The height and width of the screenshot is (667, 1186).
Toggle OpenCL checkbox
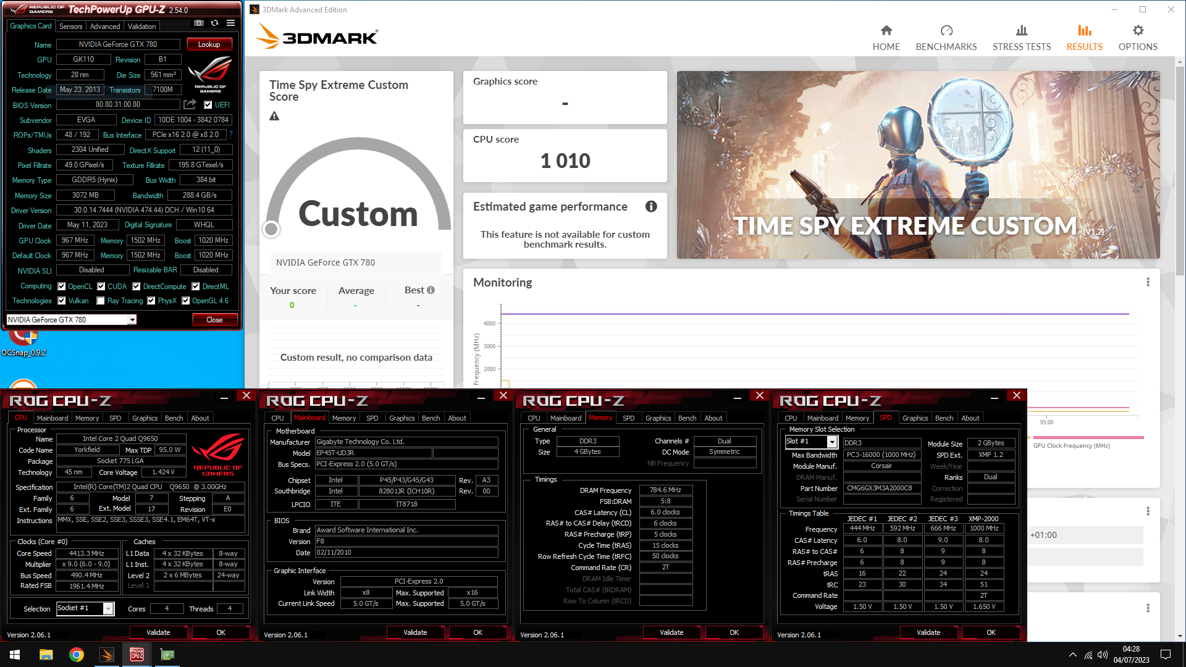point(62,287)
